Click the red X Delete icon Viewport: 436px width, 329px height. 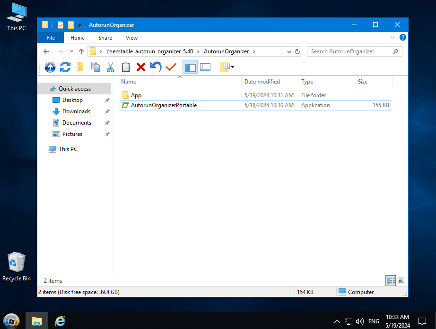(141, 67)
